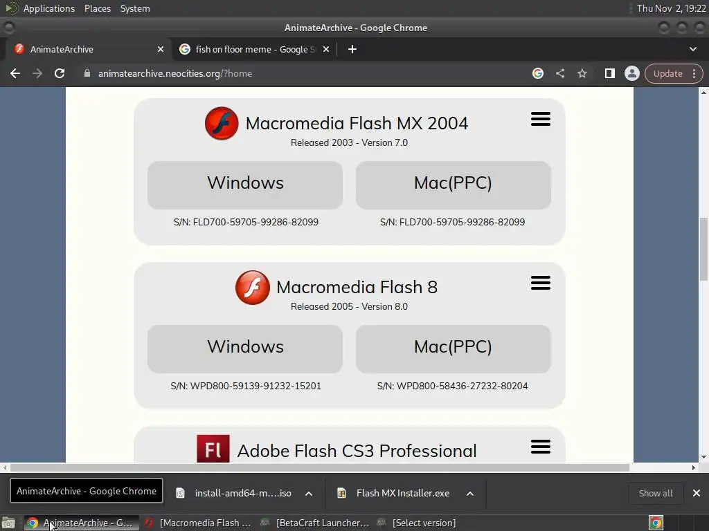
Task: Click the scroll right arrow
Action: point(694,468)
